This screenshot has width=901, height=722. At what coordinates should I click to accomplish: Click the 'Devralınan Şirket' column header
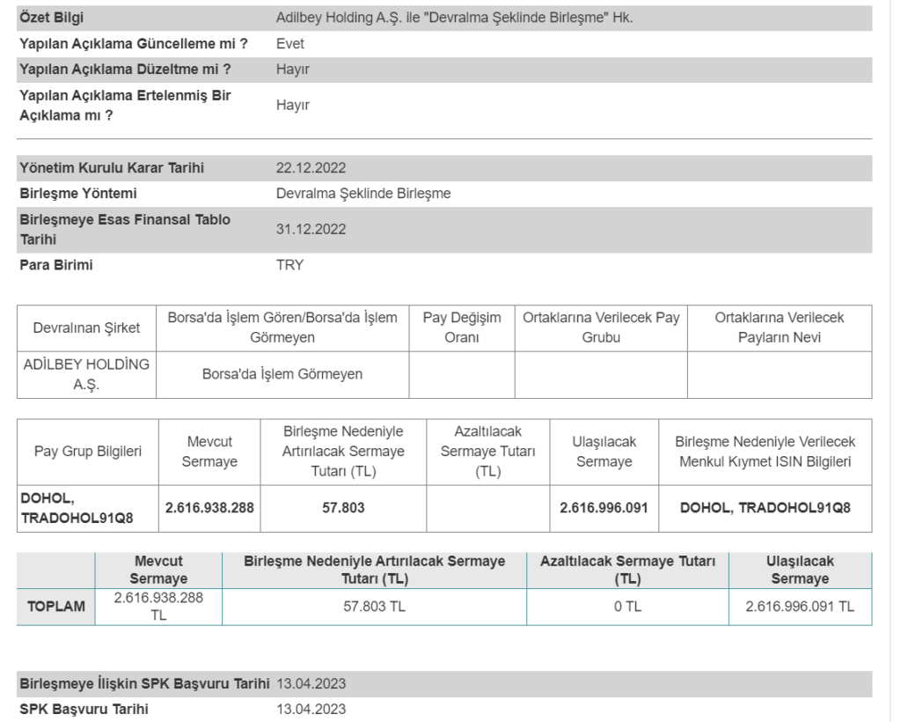click(x=86, y=328)
